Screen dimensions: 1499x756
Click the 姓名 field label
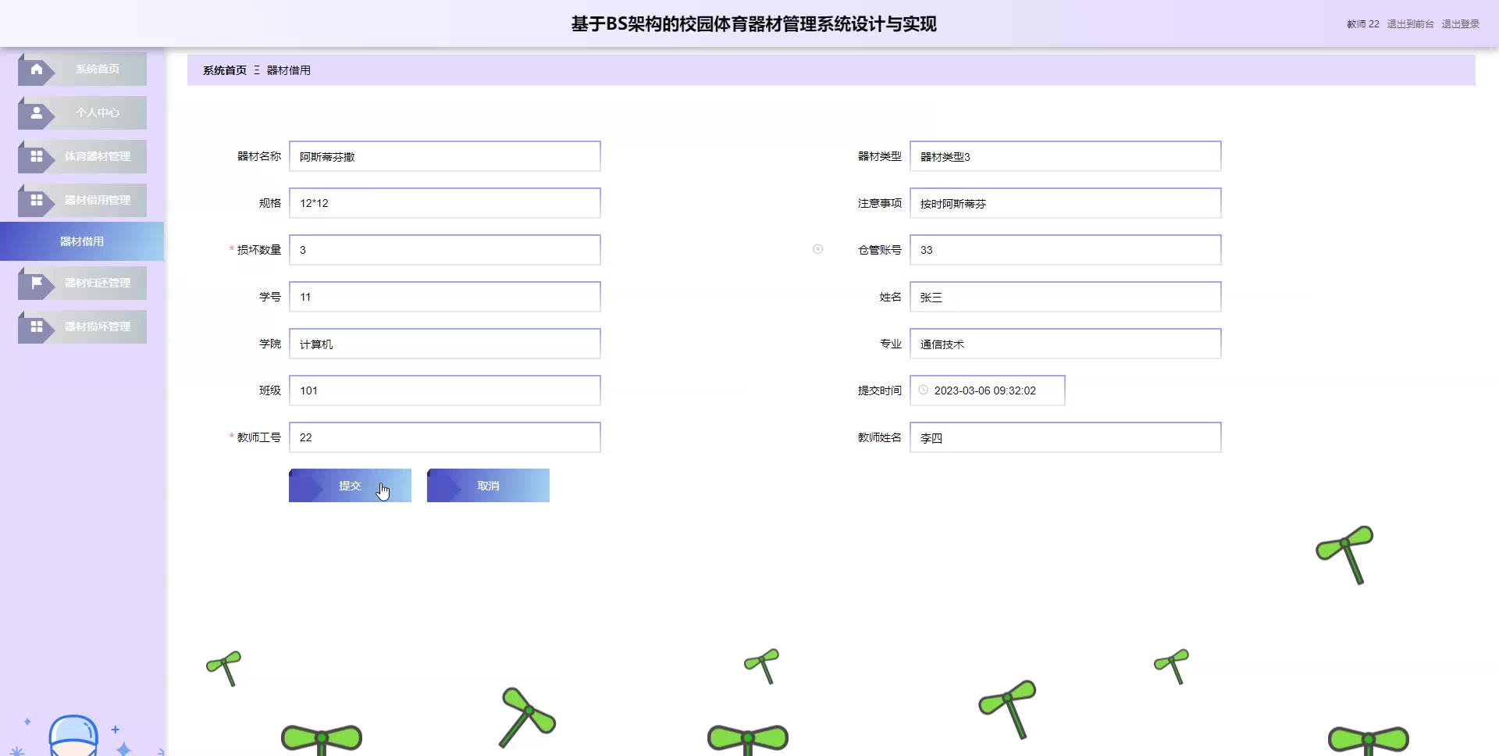[891, 297]
